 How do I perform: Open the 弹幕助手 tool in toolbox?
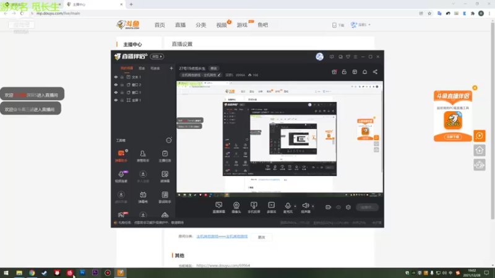121,156
